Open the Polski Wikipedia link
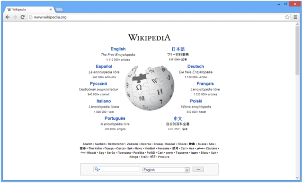This screenshot has height=183, width=303. (196, 101)
